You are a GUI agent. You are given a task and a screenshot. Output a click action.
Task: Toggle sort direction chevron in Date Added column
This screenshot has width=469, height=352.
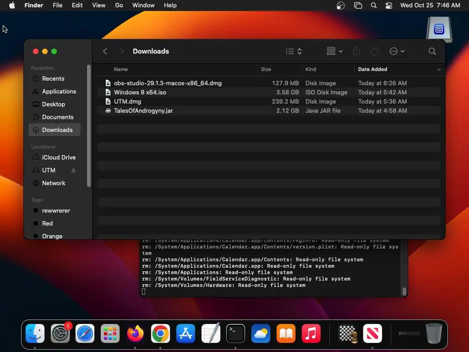pyautogui.click(x=439, y=70)
